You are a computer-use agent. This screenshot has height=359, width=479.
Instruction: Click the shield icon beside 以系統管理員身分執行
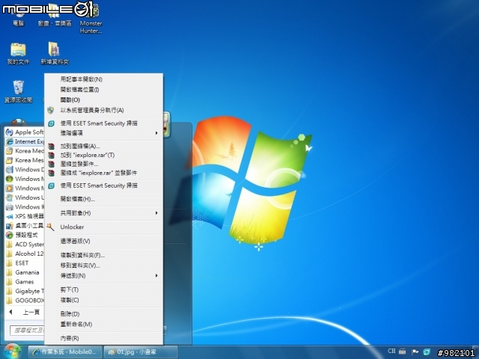(x=51, y=110)
